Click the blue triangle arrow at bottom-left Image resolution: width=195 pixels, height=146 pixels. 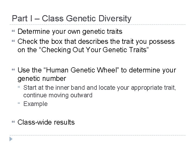[11, 140]
